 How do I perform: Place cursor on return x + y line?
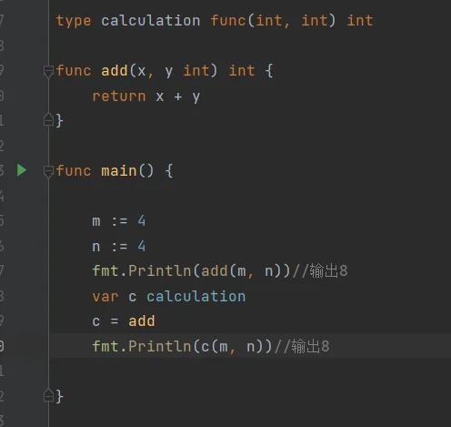[146, 97]
